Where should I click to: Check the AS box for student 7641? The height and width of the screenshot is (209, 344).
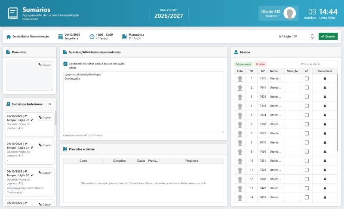point(307,87)
